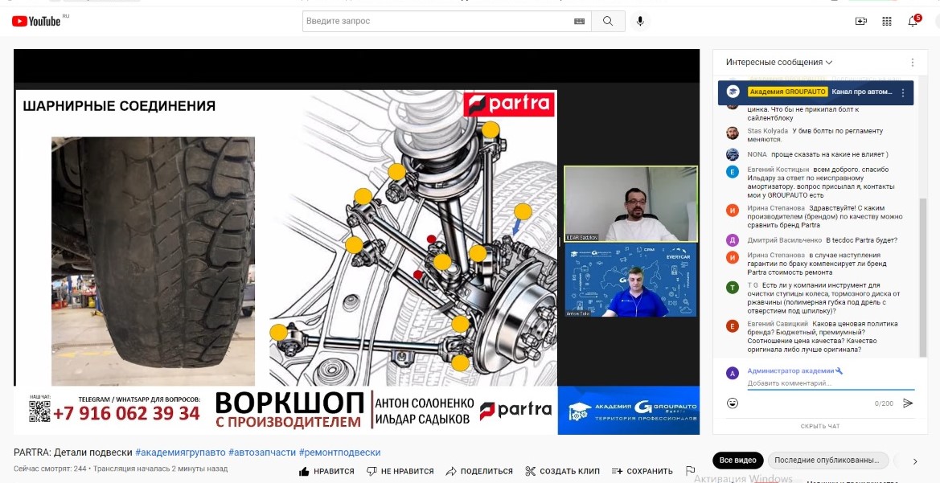940x483 pixels.
Task: Click Stas Kolyada's avatar in chat
Action: [x=732, y=133]
